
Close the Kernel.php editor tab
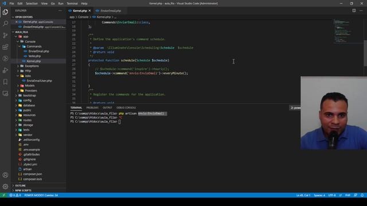(89, 11)
